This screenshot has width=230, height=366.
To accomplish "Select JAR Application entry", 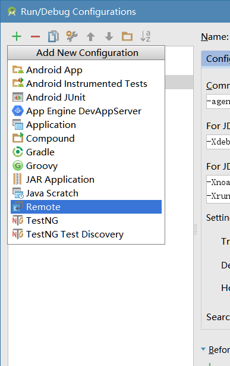I will click(x=86, y=180).
